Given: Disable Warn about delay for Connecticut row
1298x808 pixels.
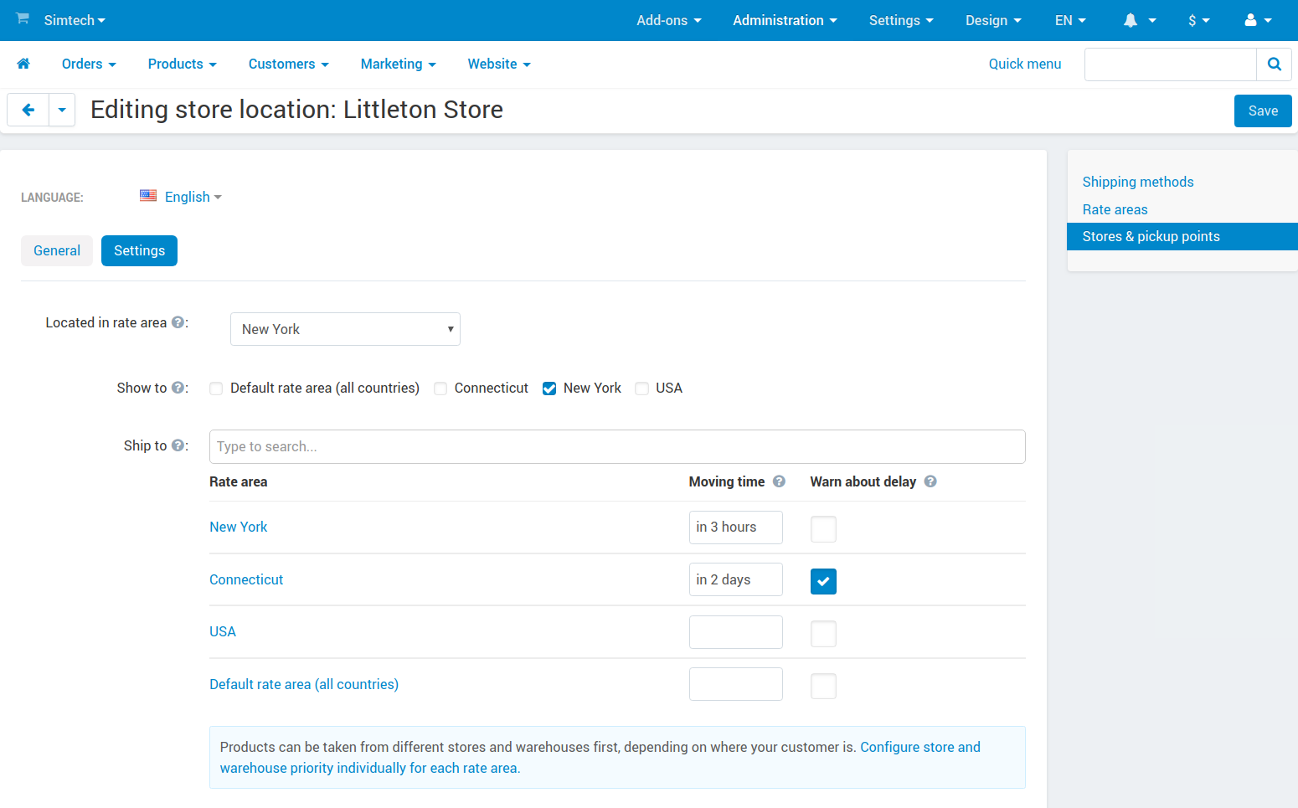Looking at the screenshot, I should click(823, 581).
